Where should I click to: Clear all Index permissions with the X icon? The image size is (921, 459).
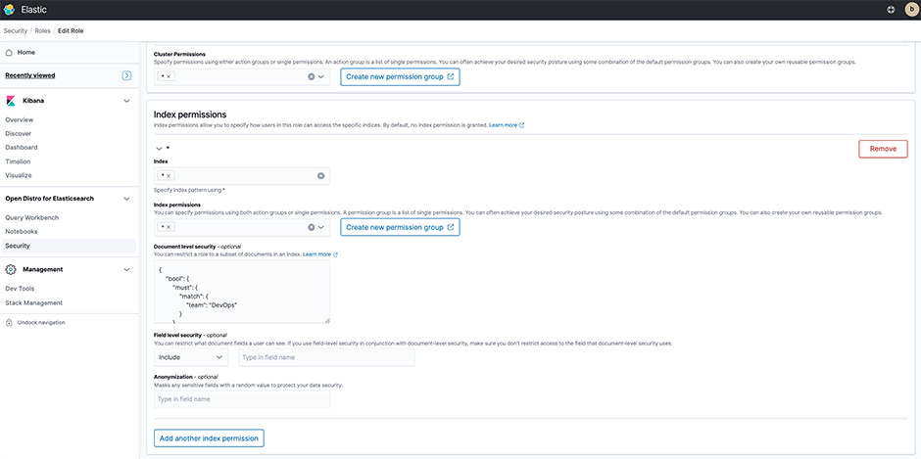pos(312,227)
